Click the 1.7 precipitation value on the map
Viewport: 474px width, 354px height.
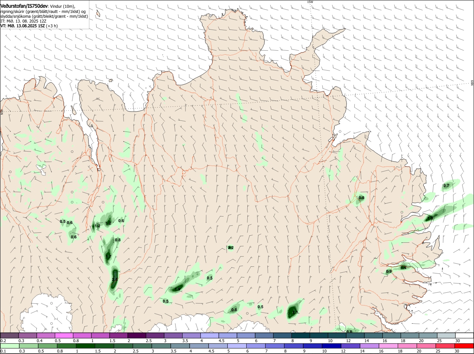click(109, 256)
